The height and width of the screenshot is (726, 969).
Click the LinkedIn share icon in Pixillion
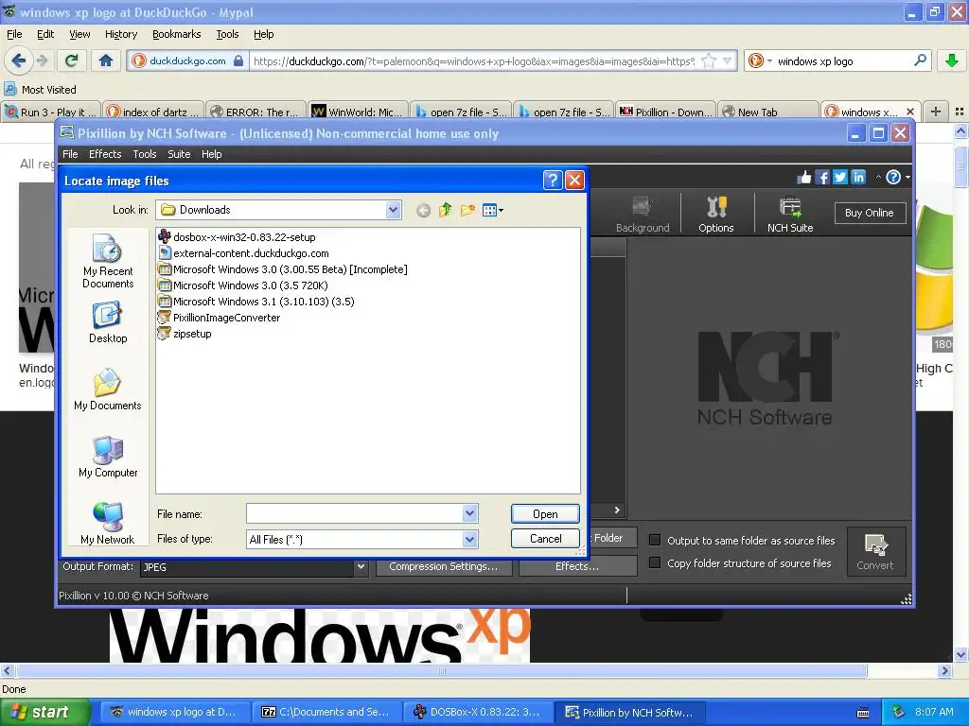(x=858, y=177)
